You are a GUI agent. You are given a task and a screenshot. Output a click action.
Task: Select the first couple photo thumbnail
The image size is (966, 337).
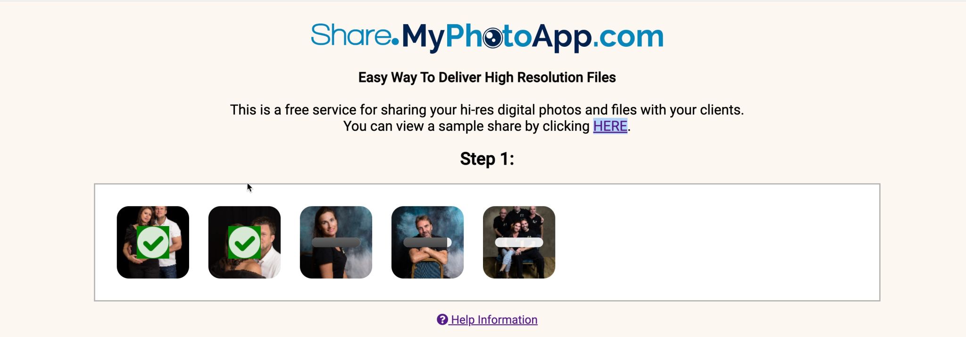click(153, 242)
